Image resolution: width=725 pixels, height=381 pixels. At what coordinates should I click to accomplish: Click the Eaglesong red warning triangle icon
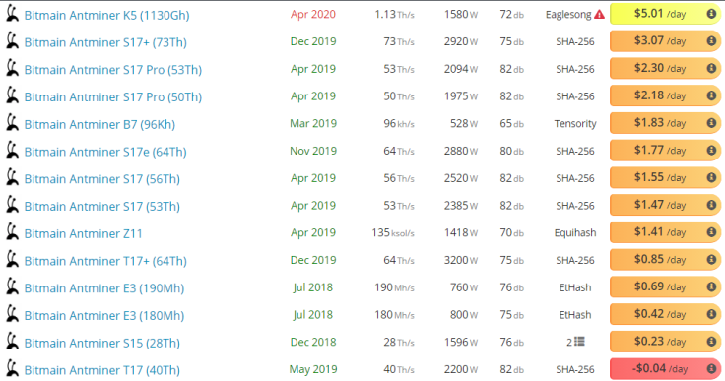[x=599, y=15]
